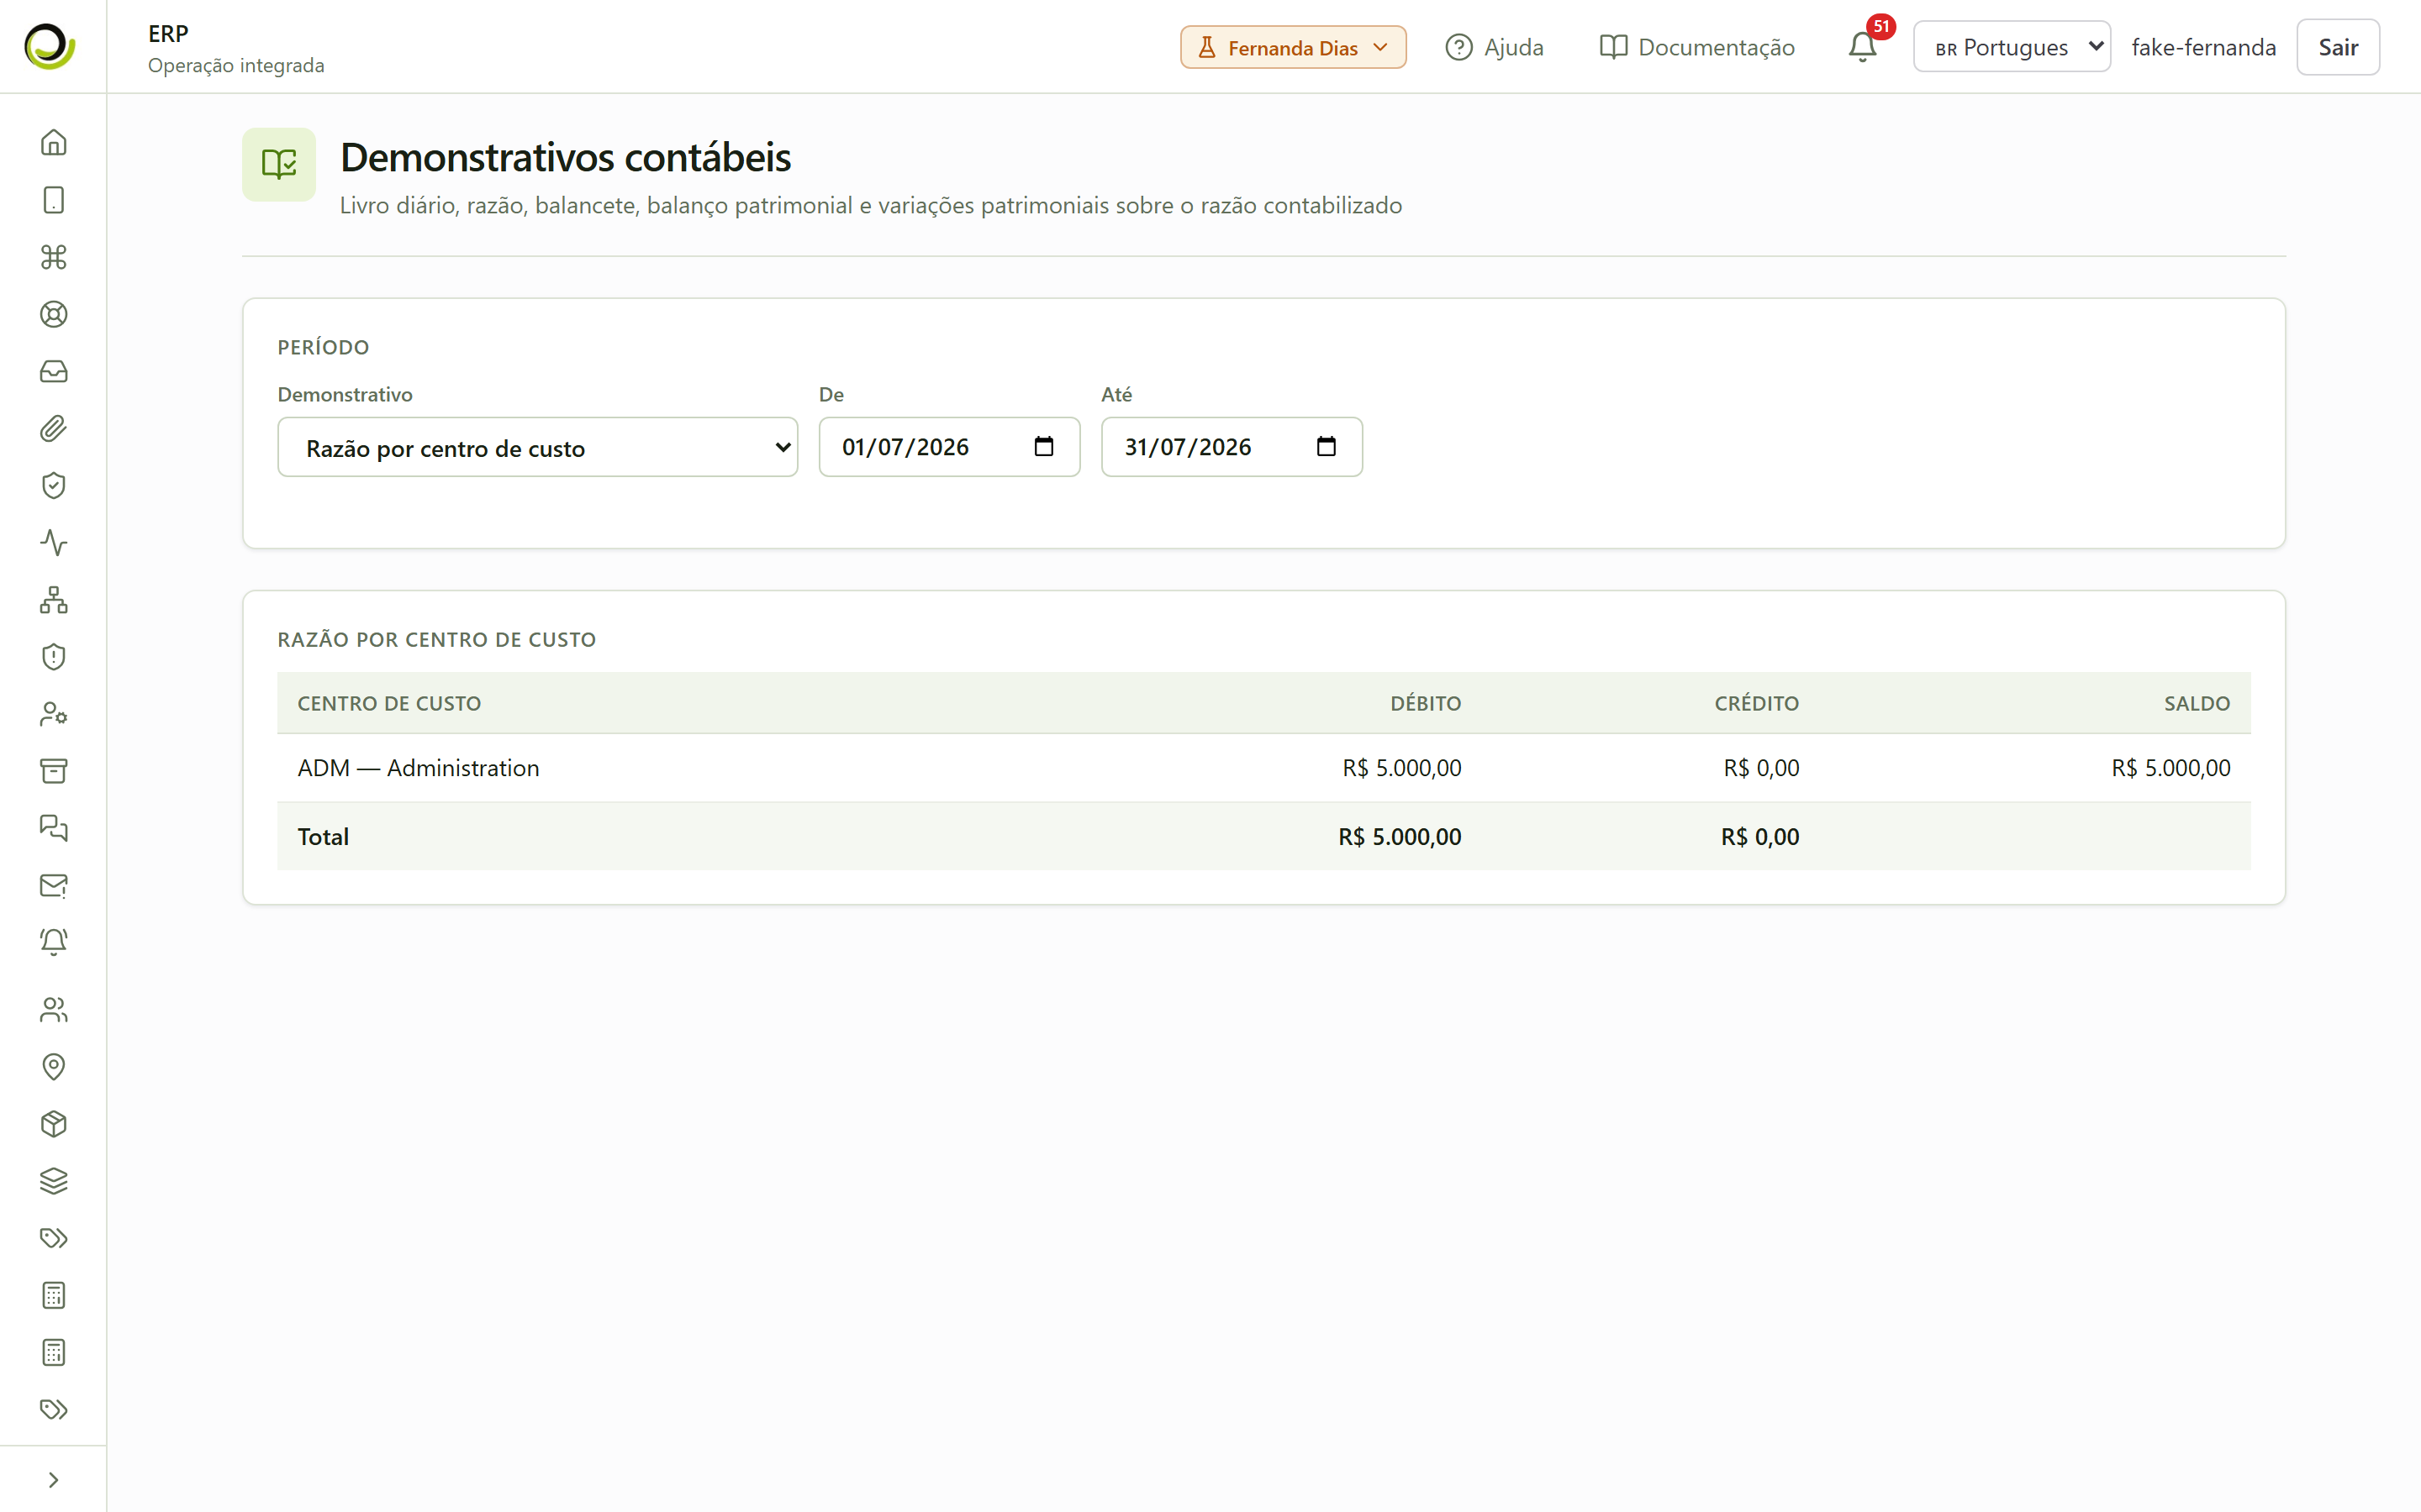Click the CENTRO DE CUSTO column header
This screenshot has width=2421, height=1512.
click(x=389, y=703)
